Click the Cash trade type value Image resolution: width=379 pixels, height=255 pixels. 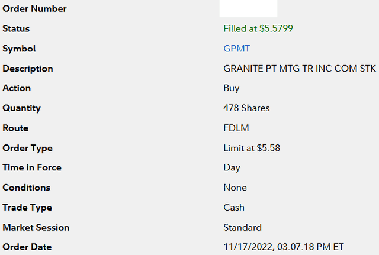(x=234, y=208)
